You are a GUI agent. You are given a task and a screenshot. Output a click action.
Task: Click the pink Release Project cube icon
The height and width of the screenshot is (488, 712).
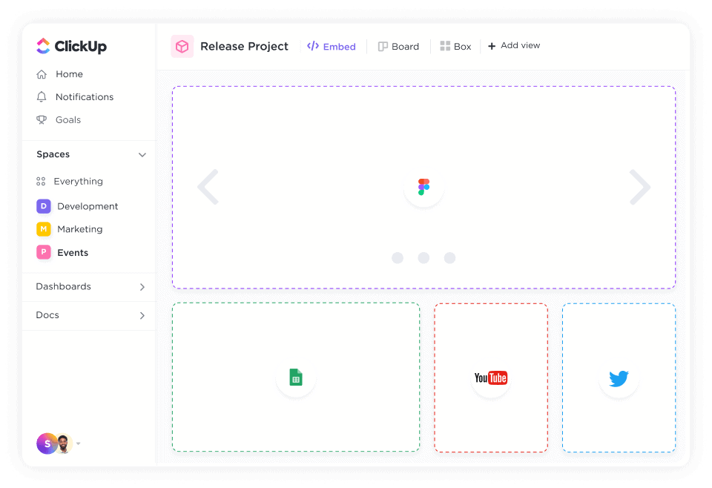(182, 46)
